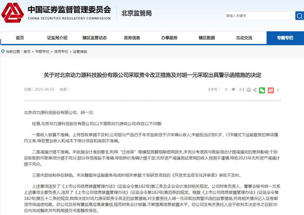The width and height of the screenshot is (304, 215).
Task: Click paragraph starting 上述事项违反了
Action: [x=152, y=198]
